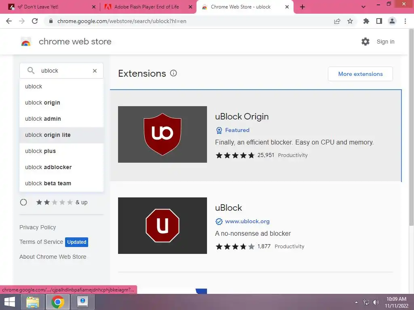Choose suggestion 'ublock adblocker'
The height and width of the screenshot is (310, 414).
(61, 167)
